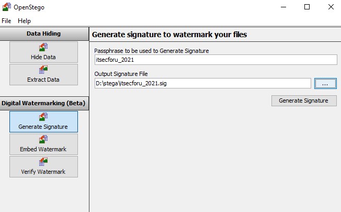Image resolution: width=341 pixels, height=212 pixels.
Task: Open the Embed Watermark tool icon
Action: [x=43, y=140]
